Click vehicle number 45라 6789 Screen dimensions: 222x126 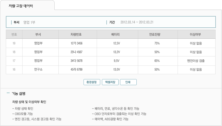(77, 70)
